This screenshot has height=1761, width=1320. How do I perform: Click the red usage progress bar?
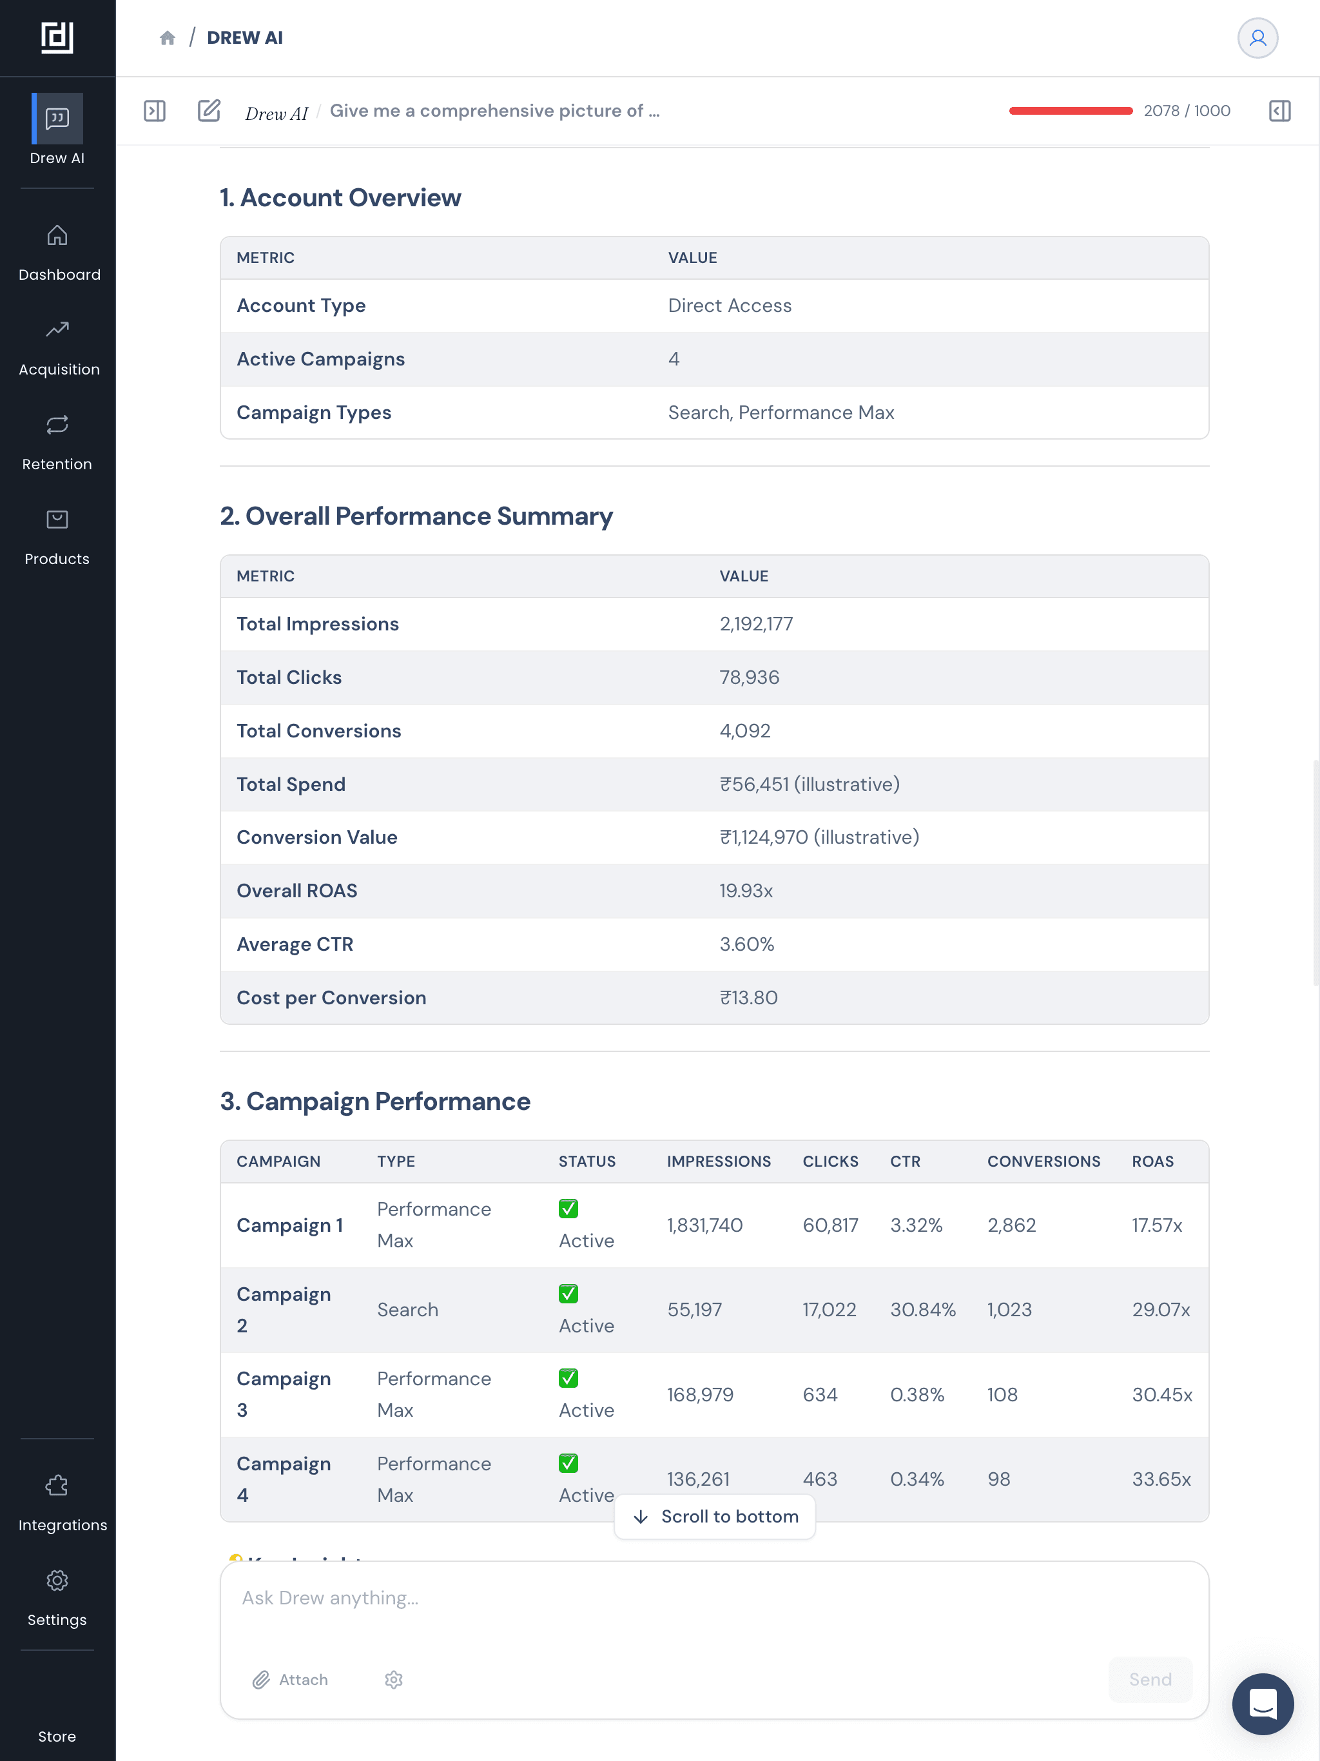1070,111
